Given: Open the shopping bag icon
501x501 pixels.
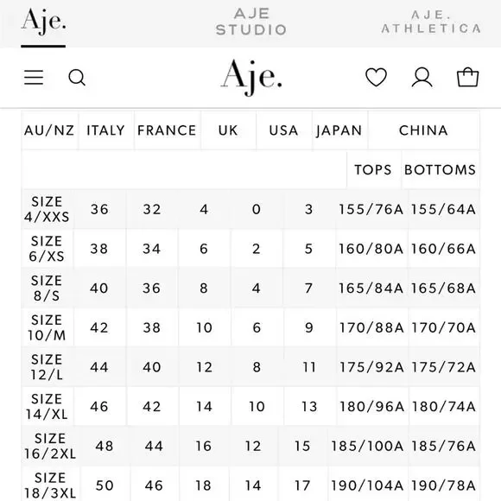Looking at the screenshot, I should click(x=468, y=77).
